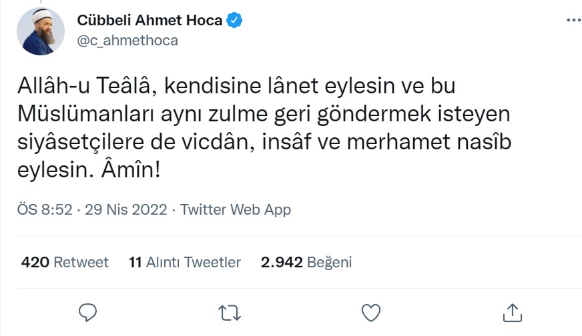582x336 pixels.
Task: View the Retweet list label
Action: click(x=81, y=262)
